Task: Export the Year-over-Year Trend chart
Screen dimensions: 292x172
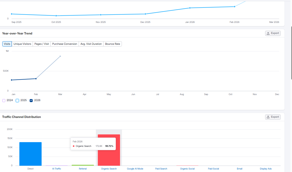Action: tap(273, 33)
